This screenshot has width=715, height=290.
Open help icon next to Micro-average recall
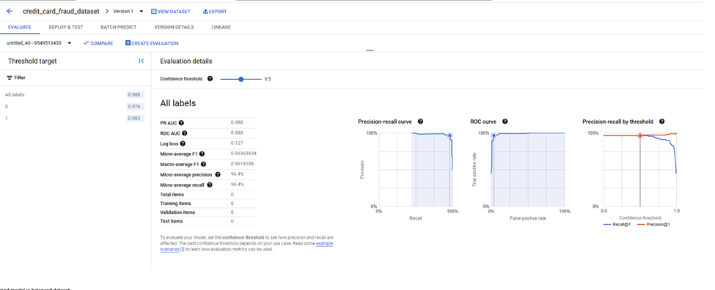pyautogui.click(x=210, y=185)
